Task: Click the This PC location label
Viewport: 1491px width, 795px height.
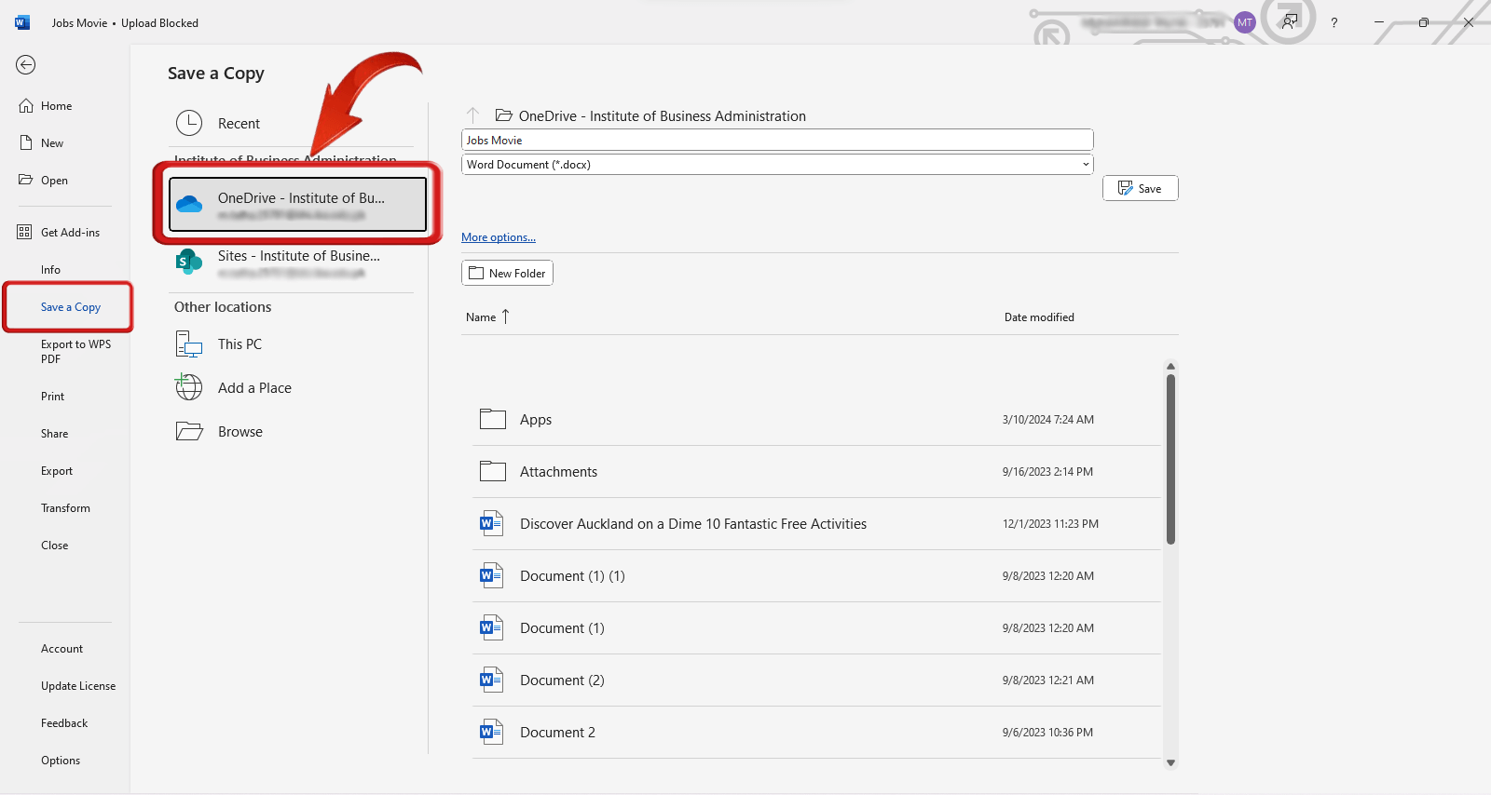Action: click(239, 344)
